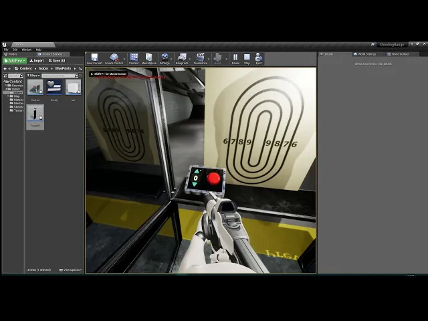This screenshot has width=428, height=321.
Task: Open the arrow after Indoor in the path
Action: (51, 68)
